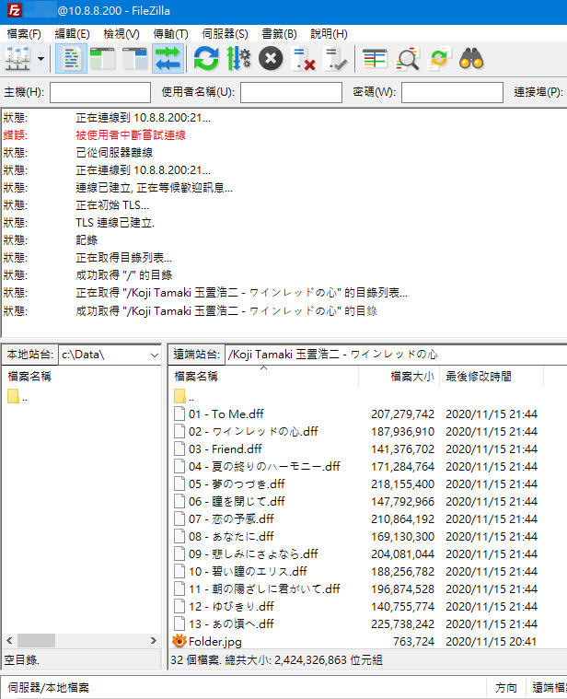Open 檔案(F) menu
Viewport: 567px width, 699px height.
pos(24,34)
